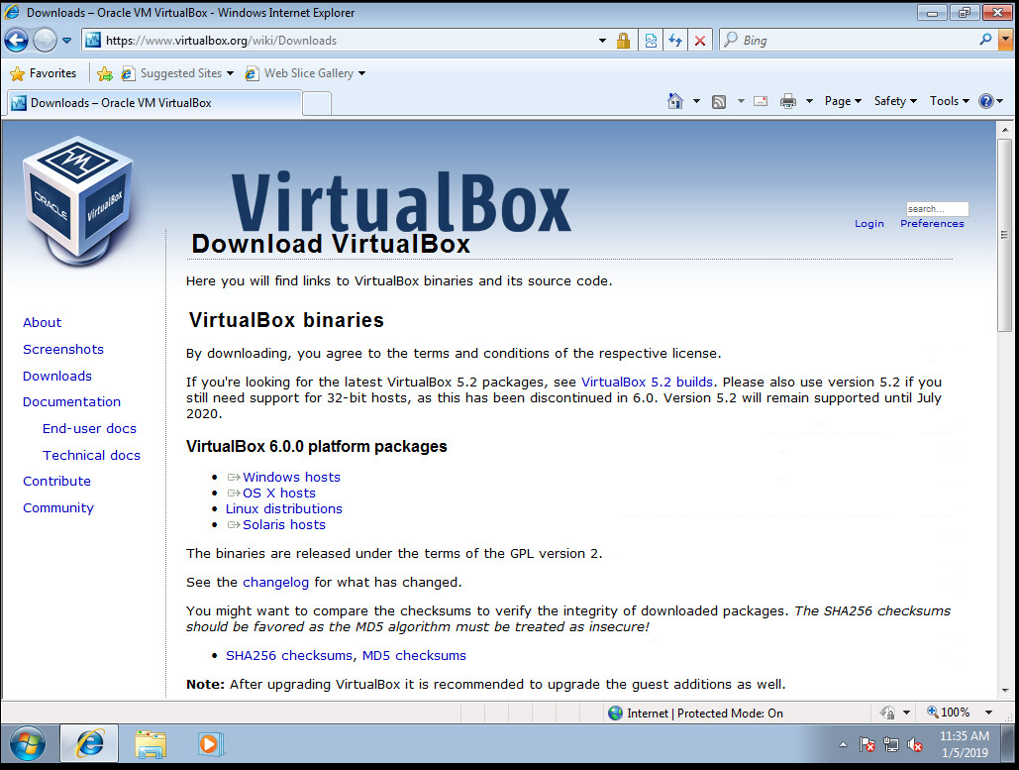This screenshot has height=770, width=1019.
Task: Toggle the Compatibility View icon
Action: click(x=651, y=41)
